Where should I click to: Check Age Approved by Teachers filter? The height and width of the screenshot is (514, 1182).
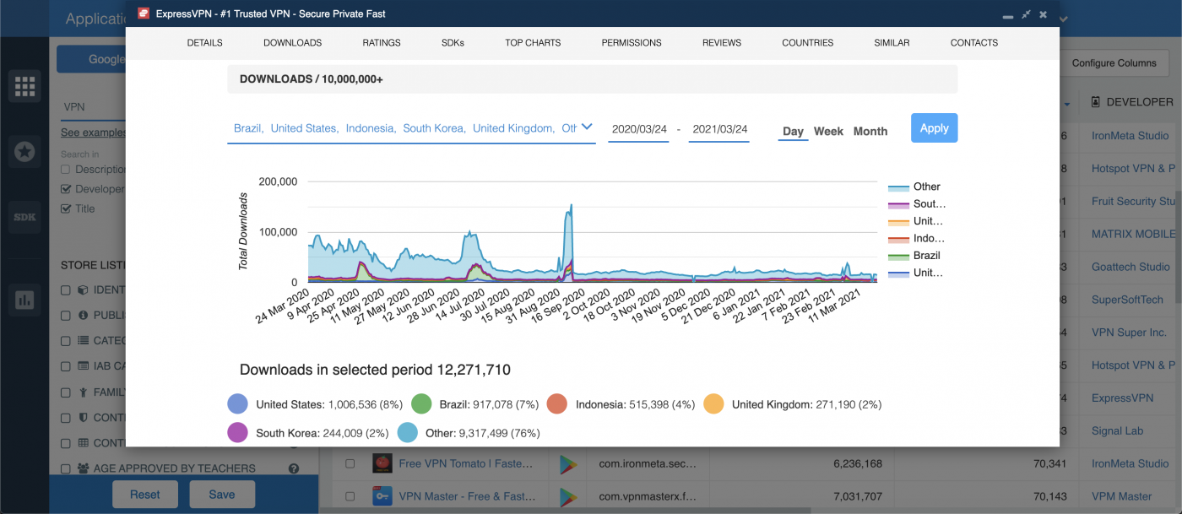tap(66, 468)
